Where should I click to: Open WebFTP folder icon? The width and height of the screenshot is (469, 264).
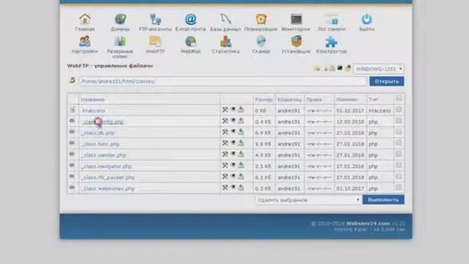155,41
